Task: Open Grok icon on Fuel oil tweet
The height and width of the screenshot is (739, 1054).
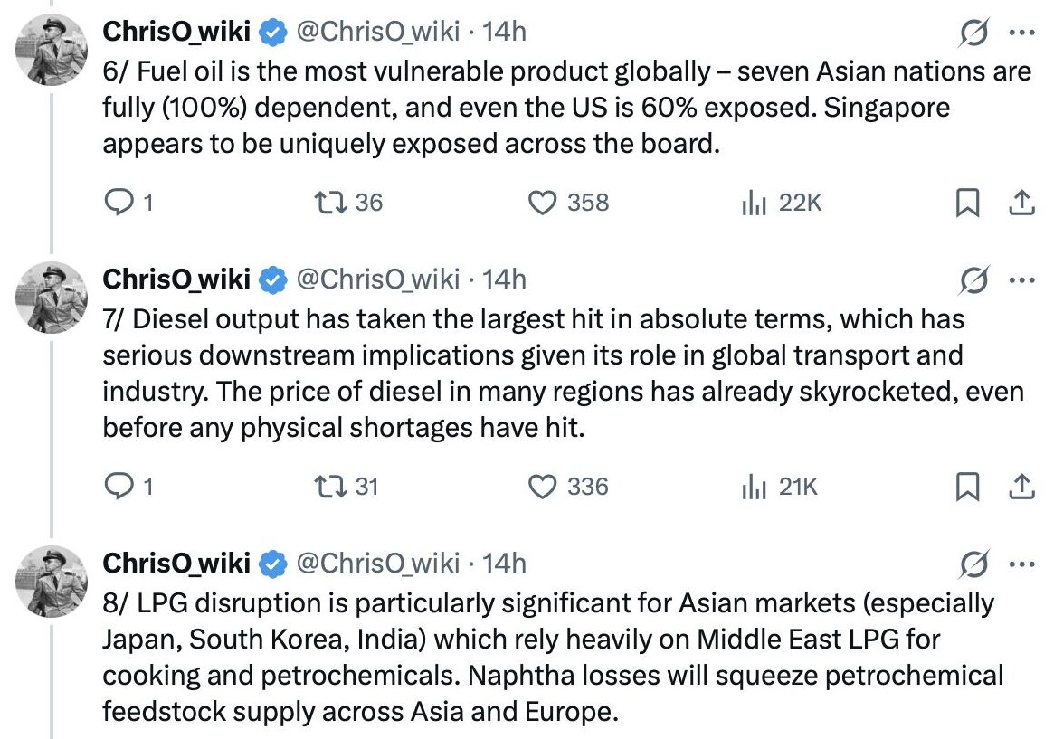Action: [973, 33]
